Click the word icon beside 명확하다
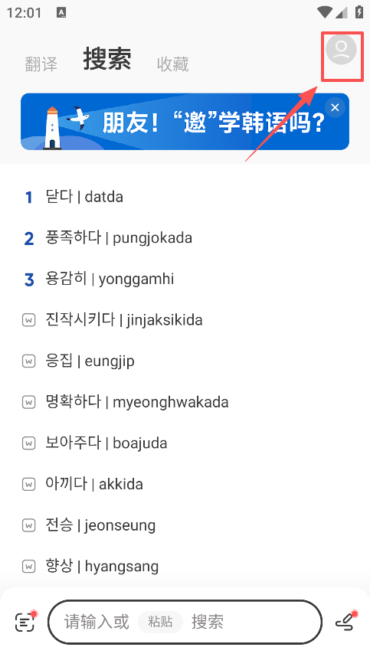Screen dimensions: 370x657 28,403
